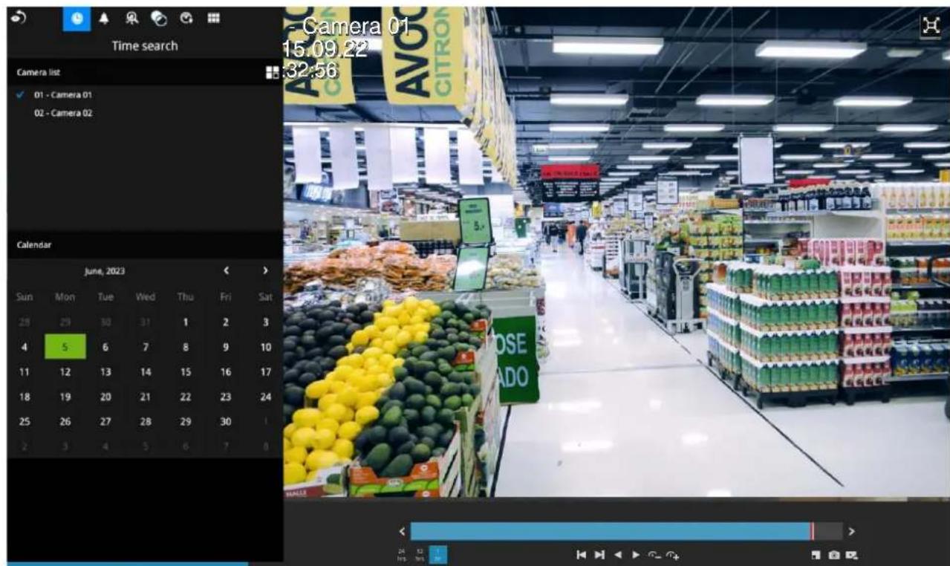Decrease playback speed
The image size is (950, 566).
(654, 555)
